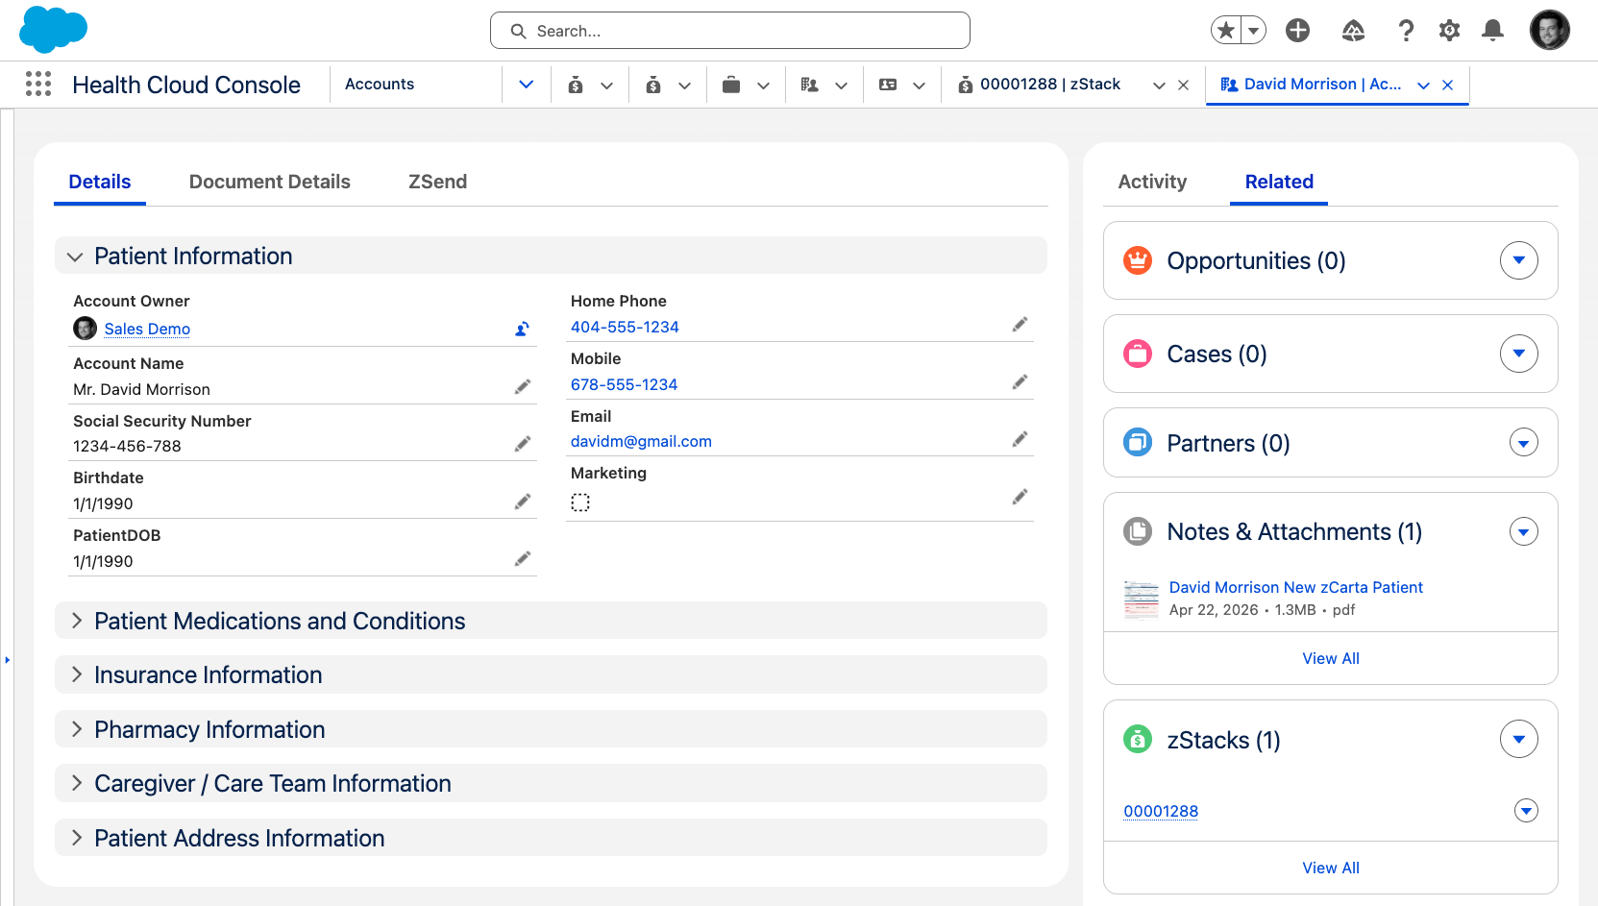Open the Global Actions plus icon
Viewport: 1598px width, 906px height.
[1298, 31]
